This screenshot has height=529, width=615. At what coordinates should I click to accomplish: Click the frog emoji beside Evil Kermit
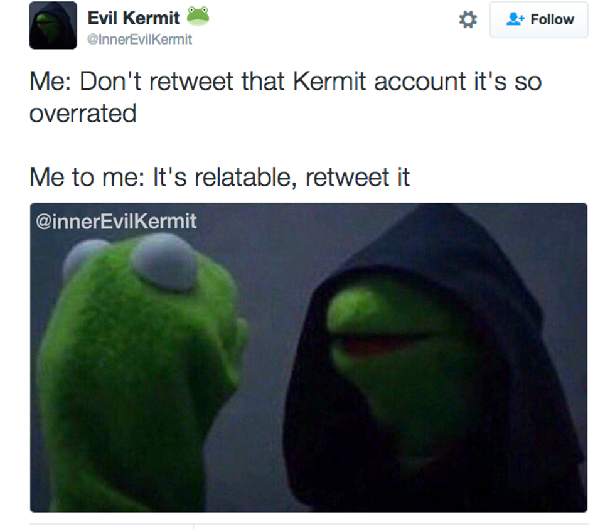(x=198, y=16)
